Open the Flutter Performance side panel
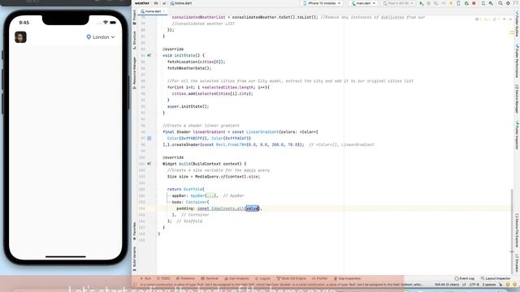The height and width of the screenshot is (292, 520). [x=517, y=61]
